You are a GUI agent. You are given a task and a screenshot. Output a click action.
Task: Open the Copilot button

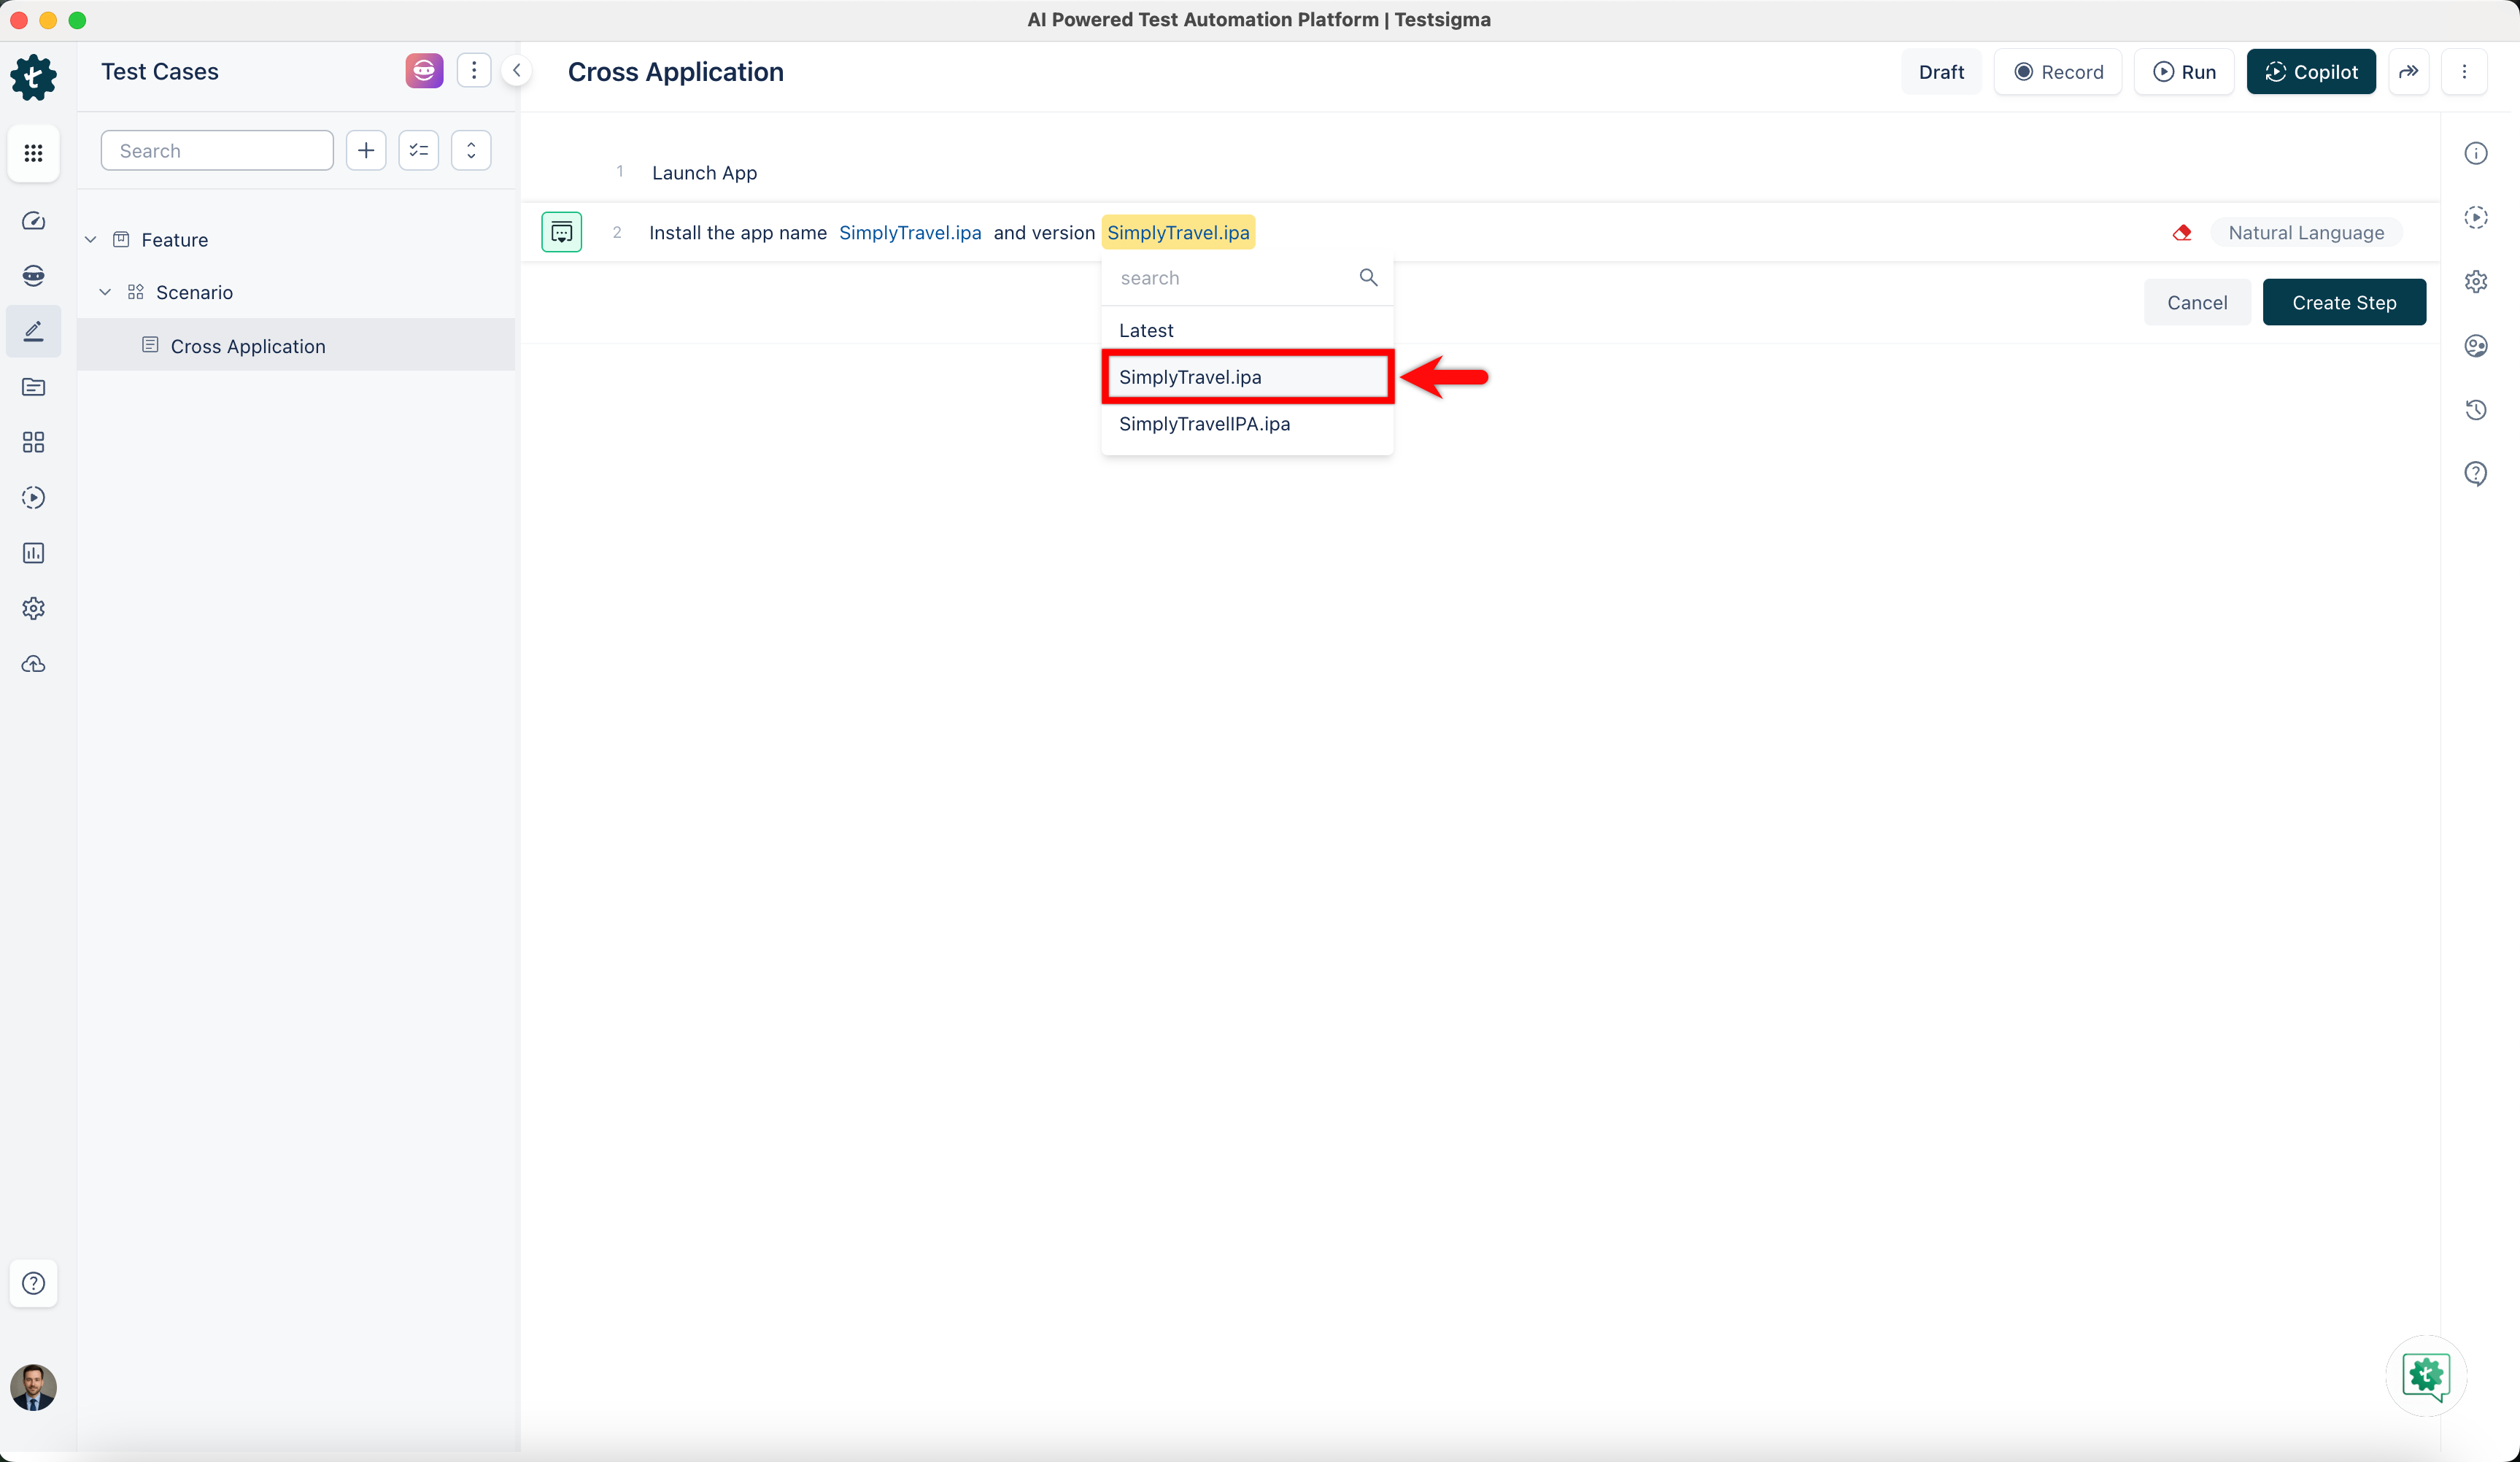(x=2311, y=72)
